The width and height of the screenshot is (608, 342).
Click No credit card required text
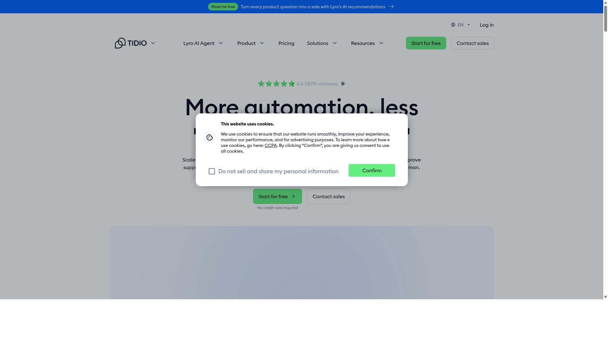[277, 208]
